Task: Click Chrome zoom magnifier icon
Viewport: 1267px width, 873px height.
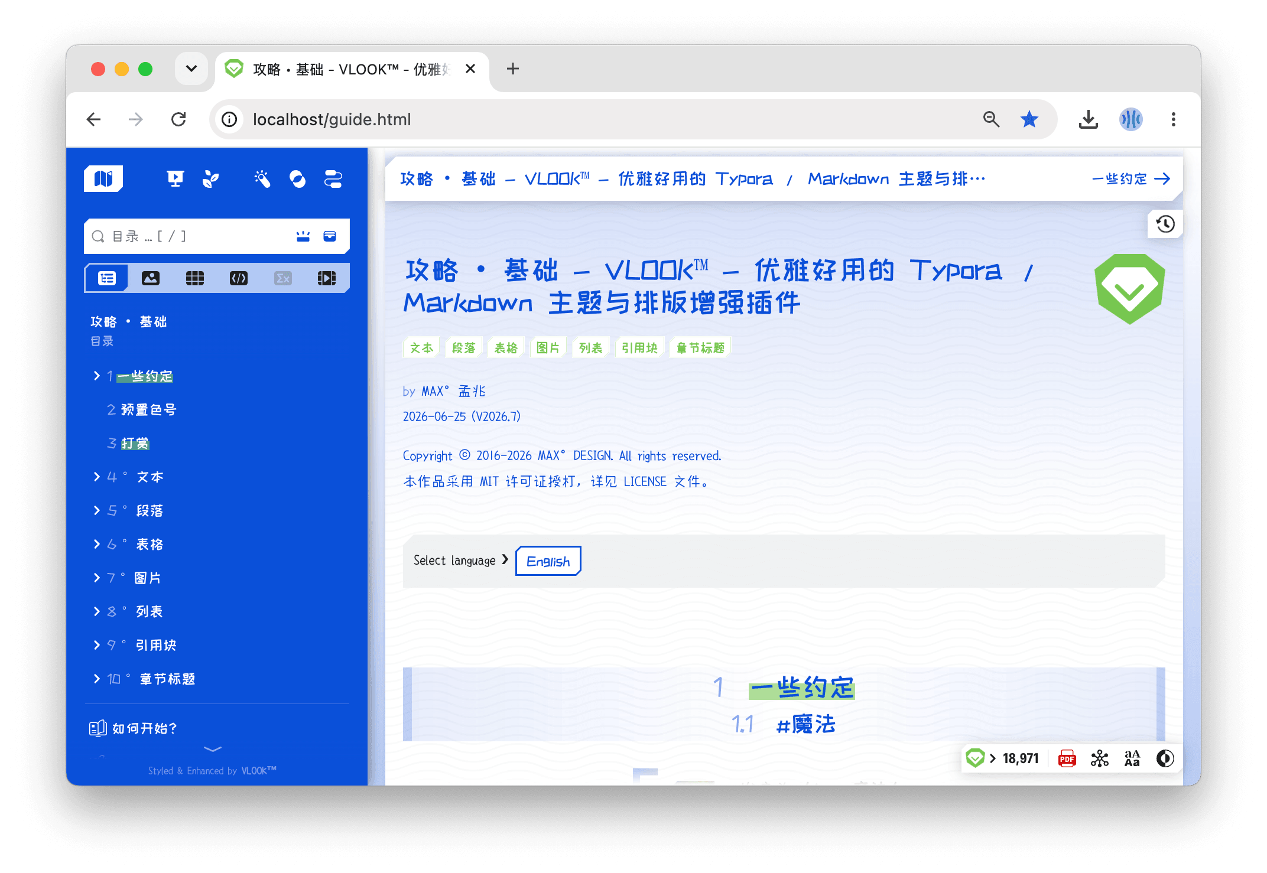Action: click(x=991, y=119)
